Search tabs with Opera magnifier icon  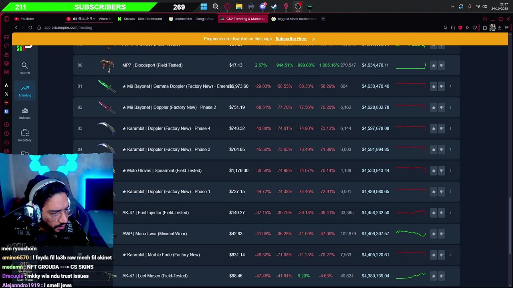[x=485, y=19]
